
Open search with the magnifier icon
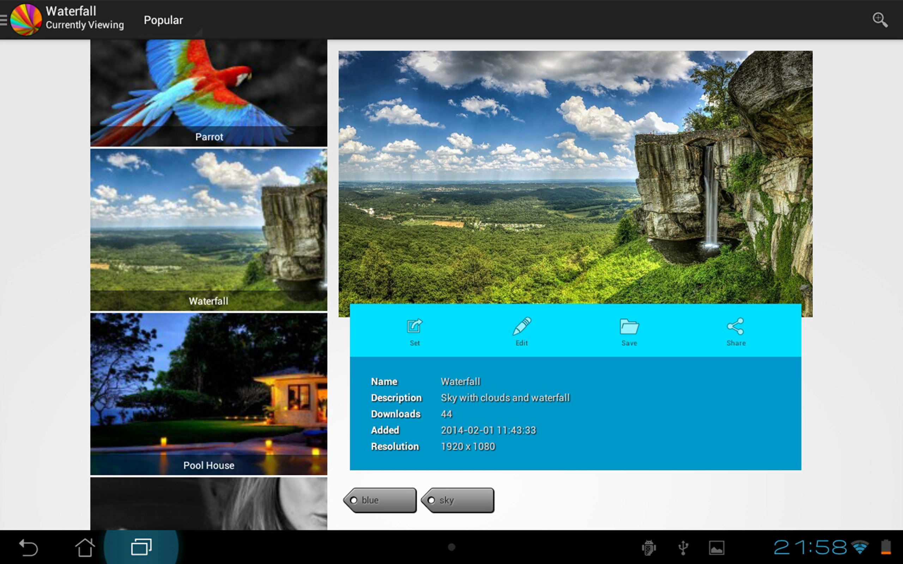pos(879,20)
